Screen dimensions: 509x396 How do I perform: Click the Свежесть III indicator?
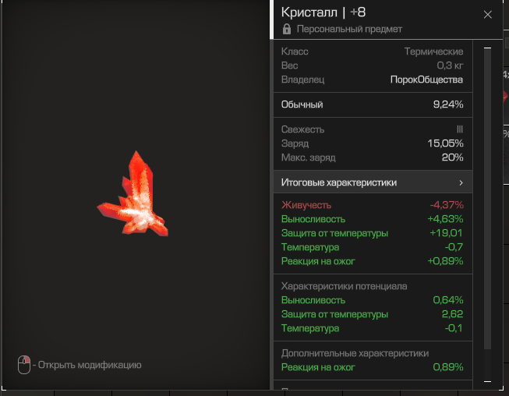(x=460, y=129)
